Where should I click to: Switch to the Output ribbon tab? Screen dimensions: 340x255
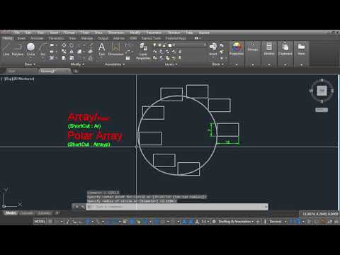[103, 38]
